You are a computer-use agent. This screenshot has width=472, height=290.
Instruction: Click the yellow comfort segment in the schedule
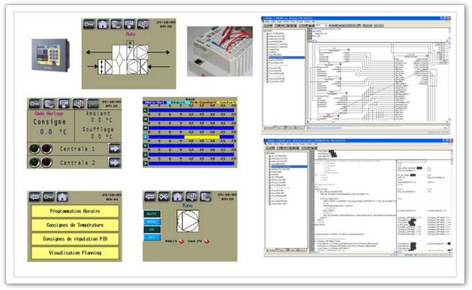click(x=202, y=137)
